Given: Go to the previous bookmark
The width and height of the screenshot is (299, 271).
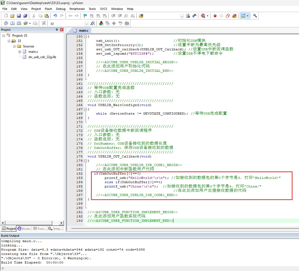Looking at the screenshot, I should point(92,16).
